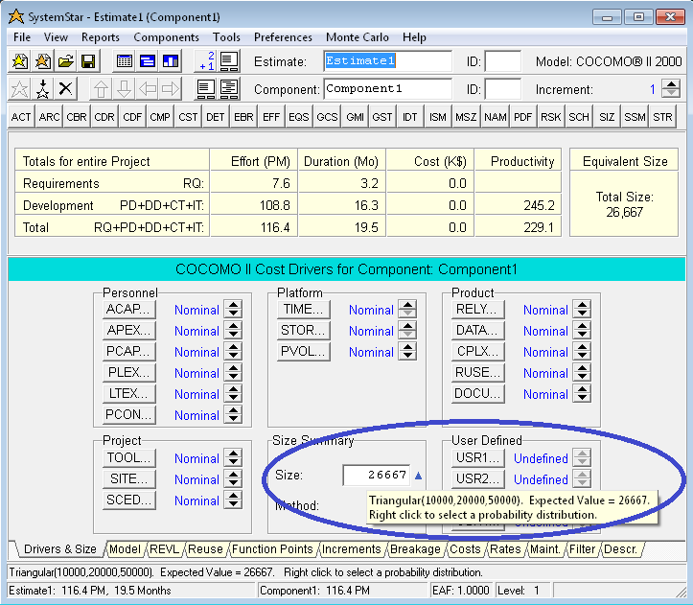Move the component down with the down arrow
The height and width of the screenshot is (605, 693).
click(125, 89)
